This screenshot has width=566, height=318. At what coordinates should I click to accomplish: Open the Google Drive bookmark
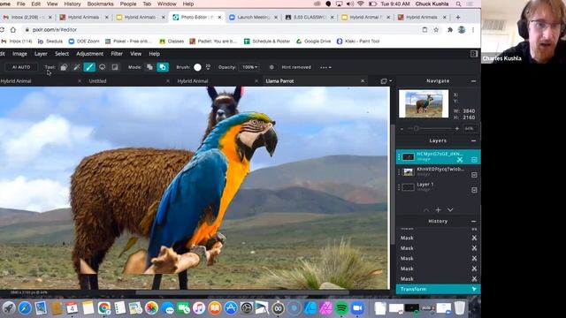tap(313, 42)
